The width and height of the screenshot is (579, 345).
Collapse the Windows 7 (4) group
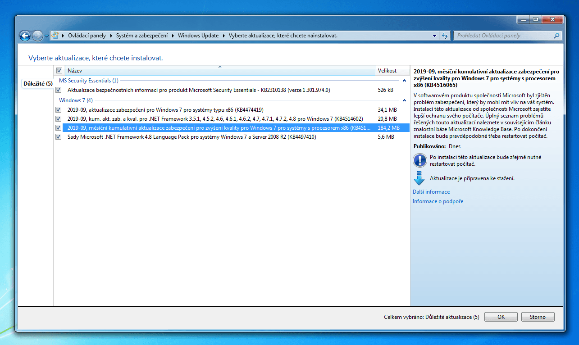tap(404, 100)
